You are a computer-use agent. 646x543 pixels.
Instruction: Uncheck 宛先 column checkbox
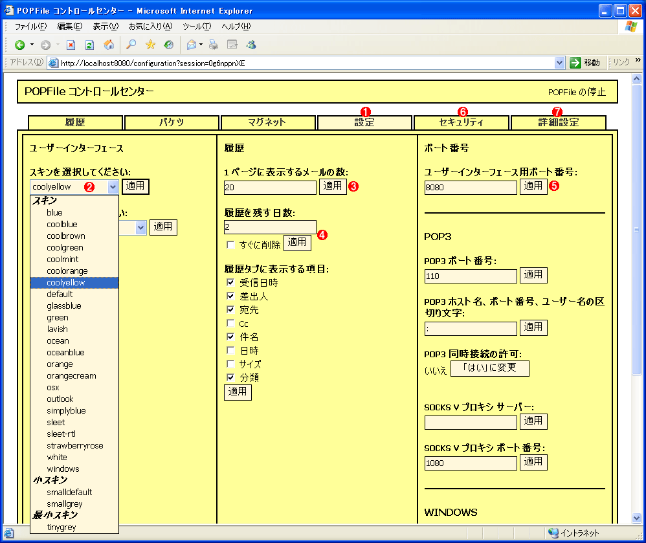230,309
